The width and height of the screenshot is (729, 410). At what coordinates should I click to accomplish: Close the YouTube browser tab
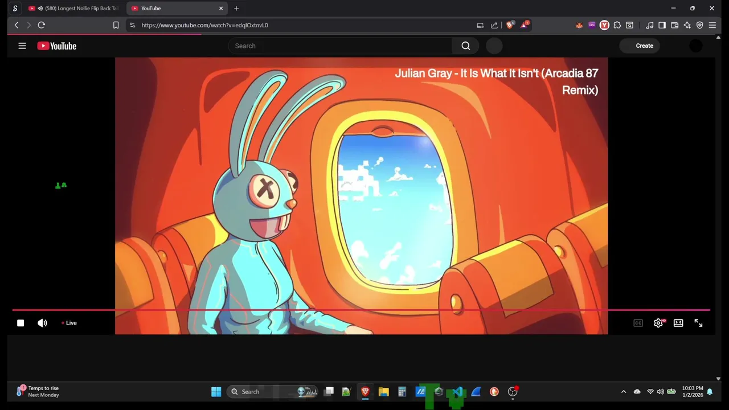pyautogui.click(x=221, y=9)
